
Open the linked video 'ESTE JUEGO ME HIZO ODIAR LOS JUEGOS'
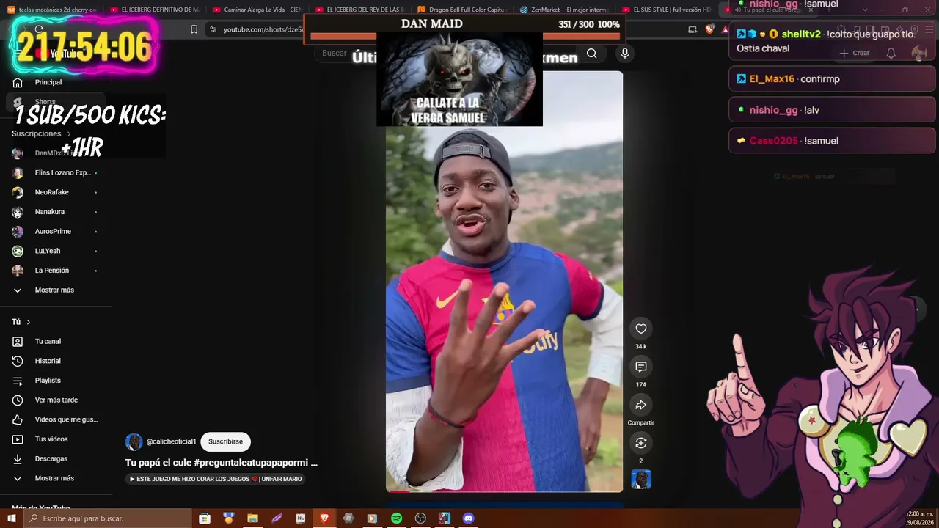[216, 479]
